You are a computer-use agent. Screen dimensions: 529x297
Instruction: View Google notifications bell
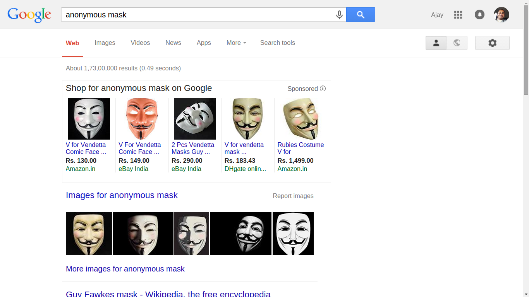(479, 15)
